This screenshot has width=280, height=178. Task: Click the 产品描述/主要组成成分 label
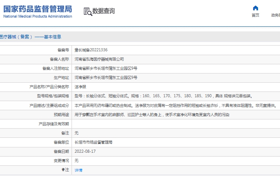(x=49, y=106)
